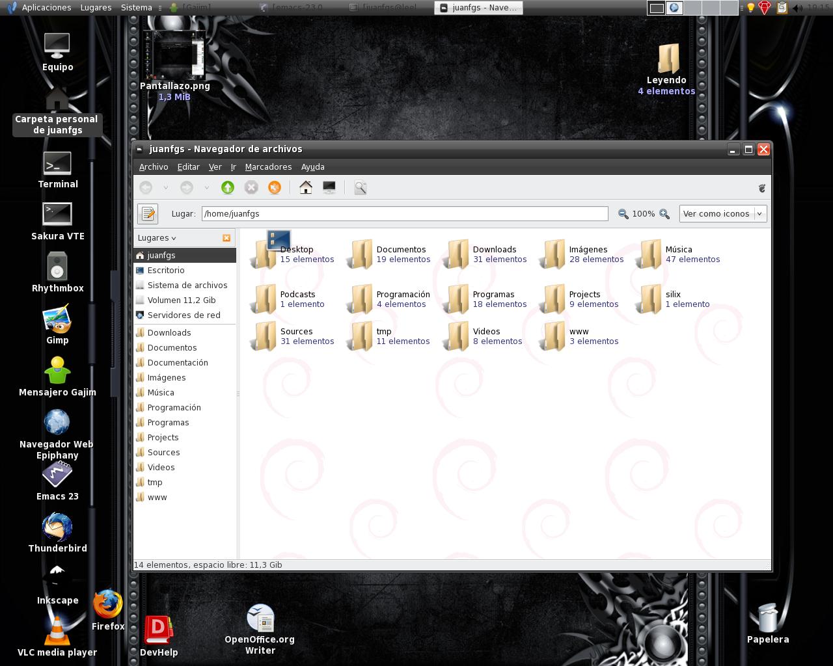This screenshot has height=666, width=833.
Task: Select 'Sistema de archivos' in sidebar
Action: pyautogui.click(x=185, y=286)
